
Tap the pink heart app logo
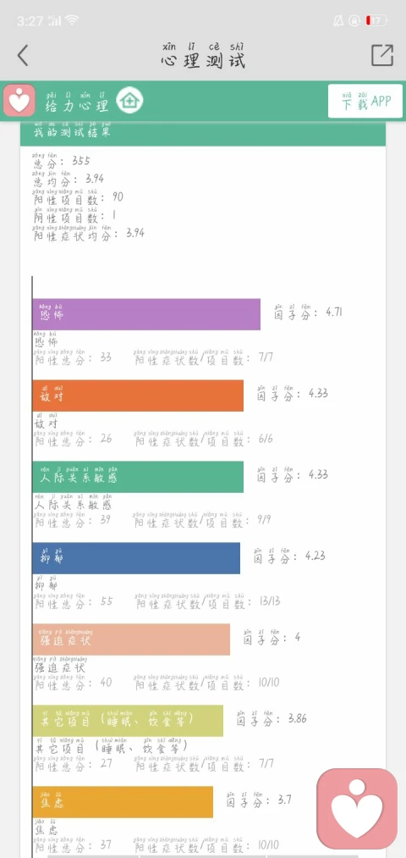19,101
